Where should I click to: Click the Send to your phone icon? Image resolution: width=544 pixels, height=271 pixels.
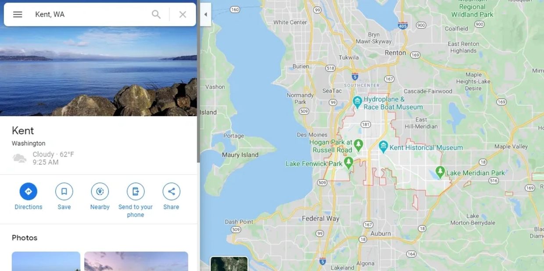point(136,191)
